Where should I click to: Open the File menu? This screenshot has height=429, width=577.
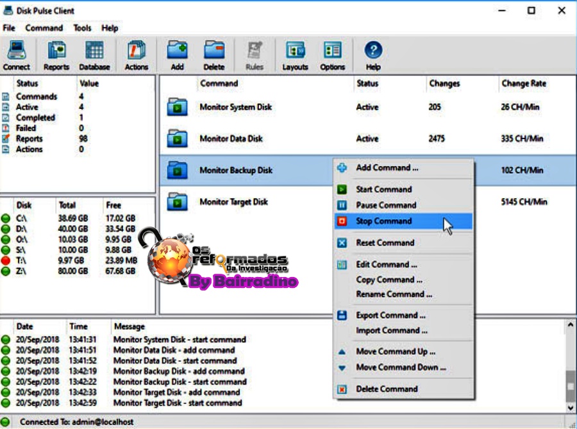pos(9,28)
